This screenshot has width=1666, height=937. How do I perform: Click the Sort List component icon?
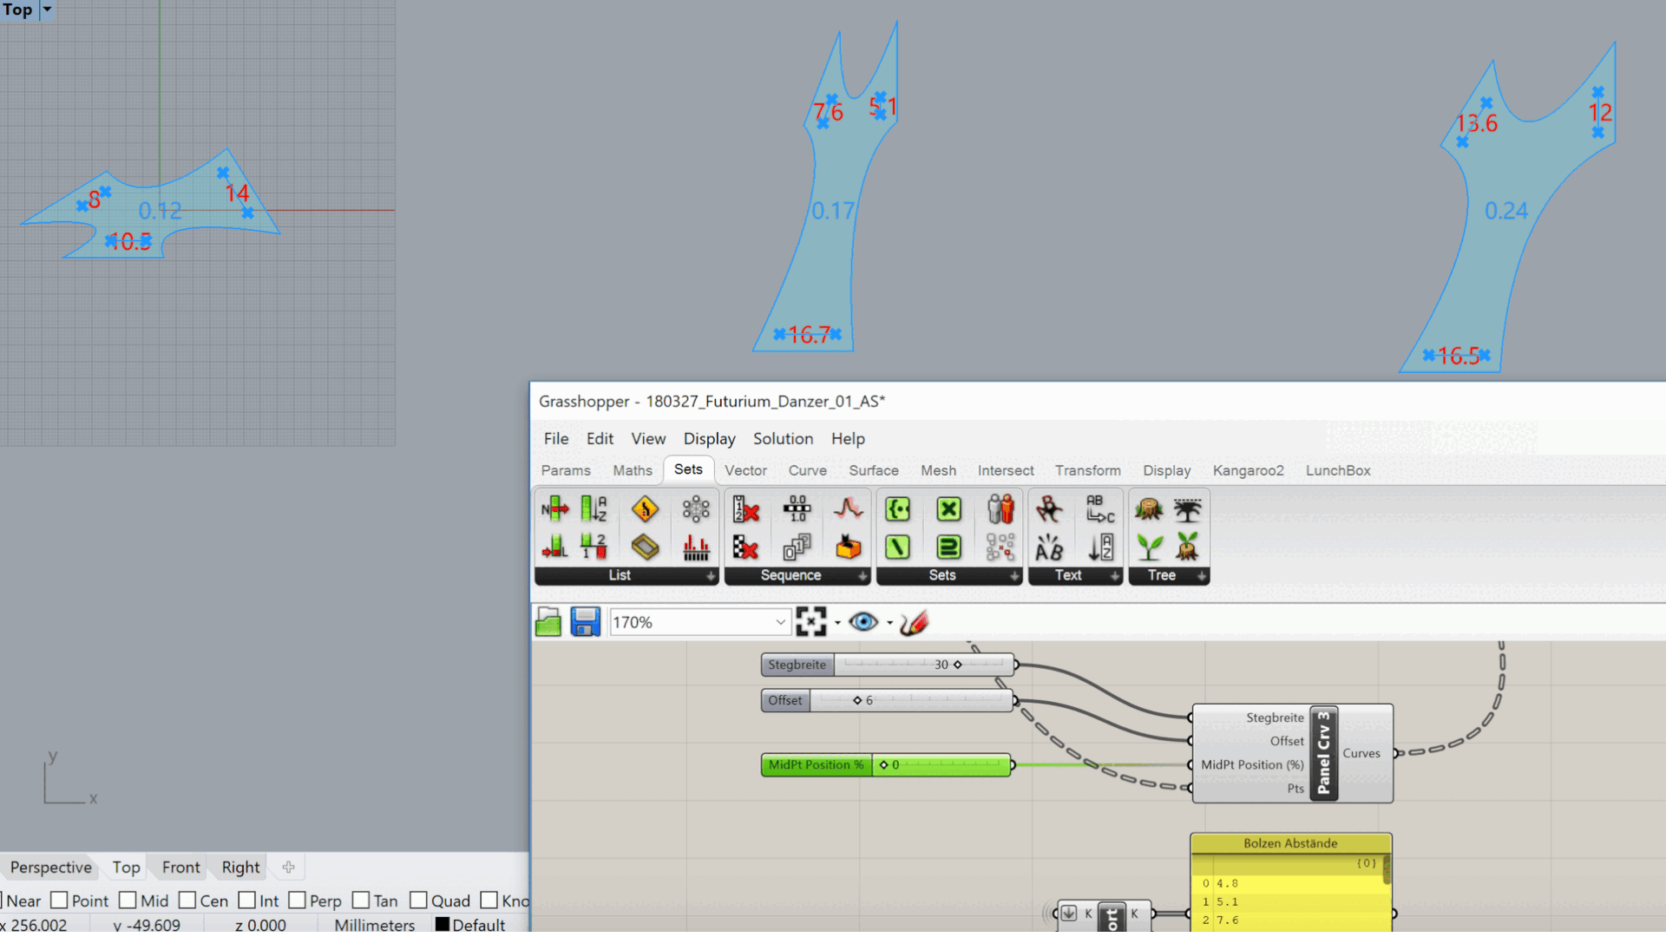click(x=594, y=509)
